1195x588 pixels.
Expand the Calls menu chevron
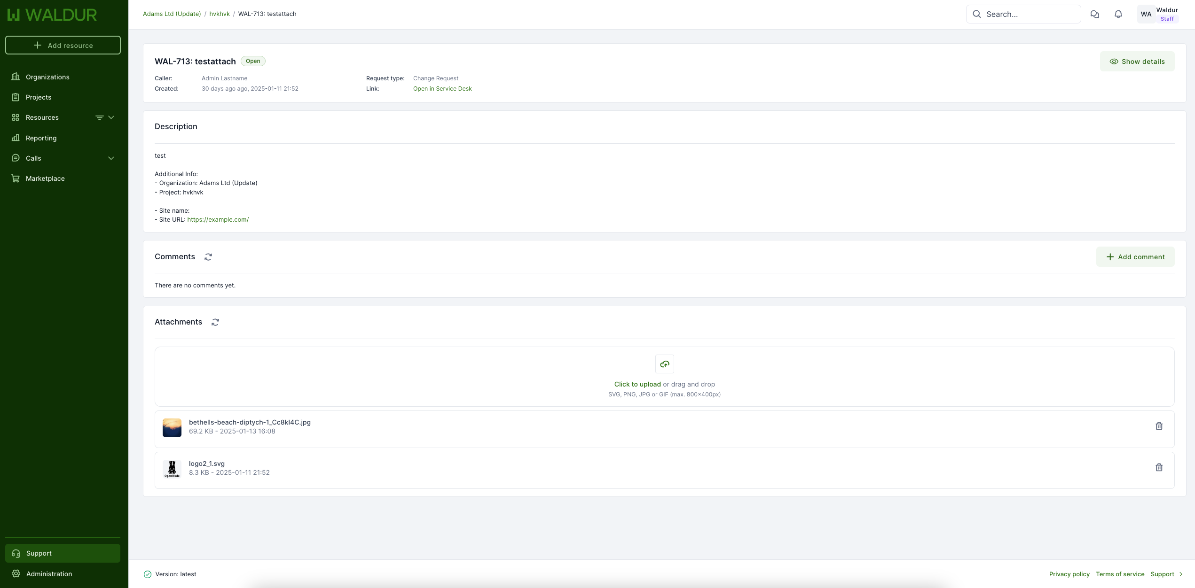(111, 158)
